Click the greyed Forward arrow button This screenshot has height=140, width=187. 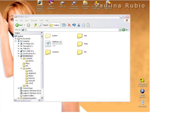[x=28, y=25]
